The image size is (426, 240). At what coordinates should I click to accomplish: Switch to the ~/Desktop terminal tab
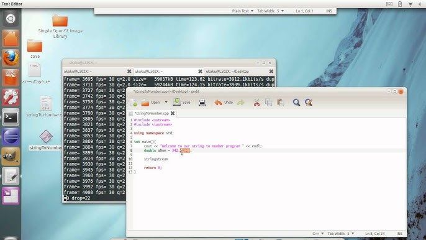[x=237, y=72]
